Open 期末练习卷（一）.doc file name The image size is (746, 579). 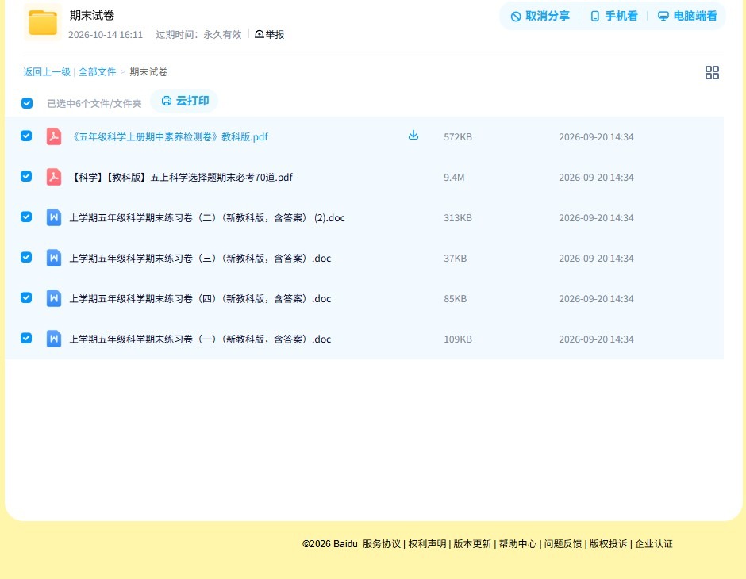click(x=200, y=339)
